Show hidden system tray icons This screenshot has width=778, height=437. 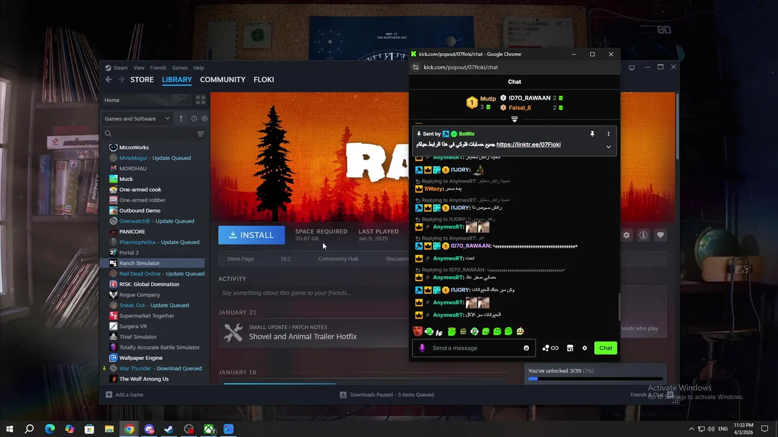(691, 429)
